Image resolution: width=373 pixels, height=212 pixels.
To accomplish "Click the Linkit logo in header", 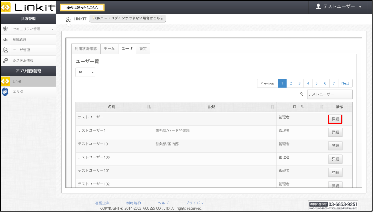I will tap(28, 7).
